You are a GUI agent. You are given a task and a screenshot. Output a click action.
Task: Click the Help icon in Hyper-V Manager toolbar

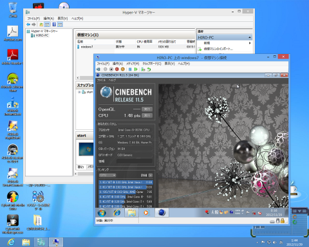pos(54,24)
